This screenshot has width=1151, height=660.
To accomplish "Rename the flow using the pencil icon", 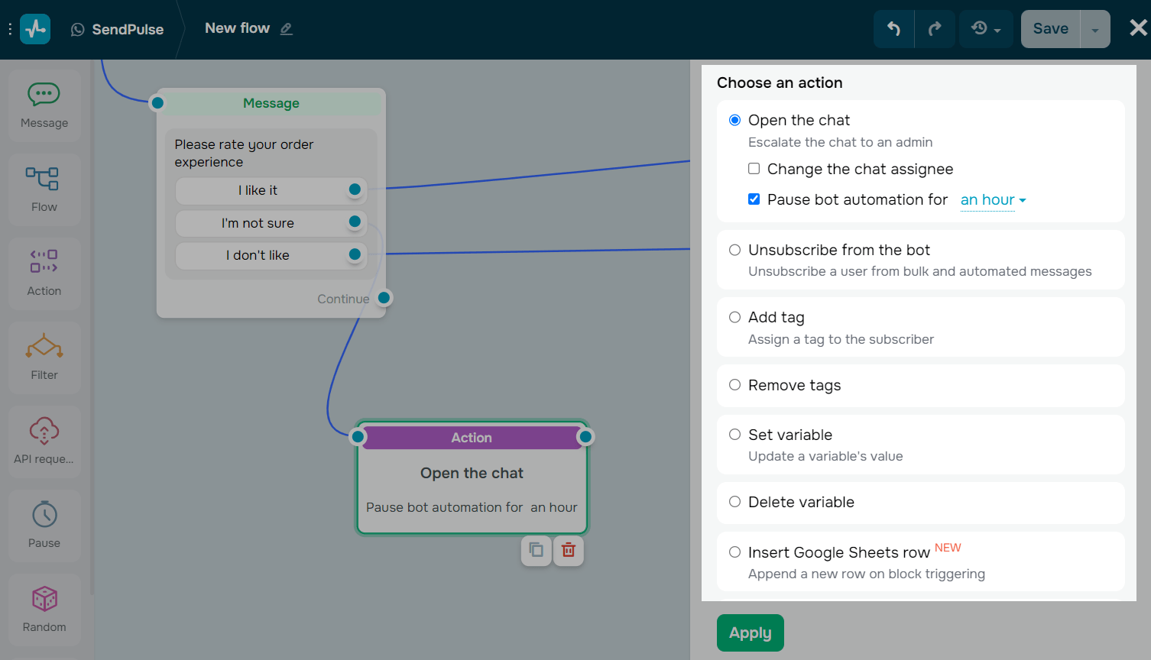I will pyautogui.click(x=287, y=28).
